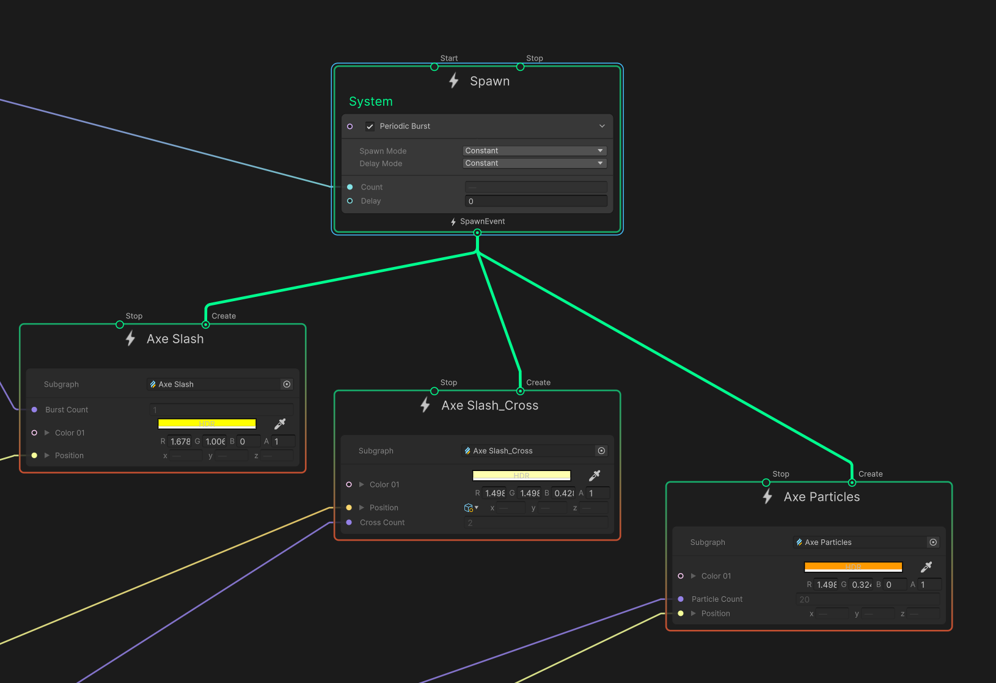Select the eyedropper in the Axe Slash_Cross node
Image resolution: width=996 pixels, height=683 pixels.
point(593,475)
